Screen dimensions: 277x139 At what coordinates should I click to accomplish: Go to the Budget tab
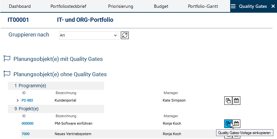161,6
